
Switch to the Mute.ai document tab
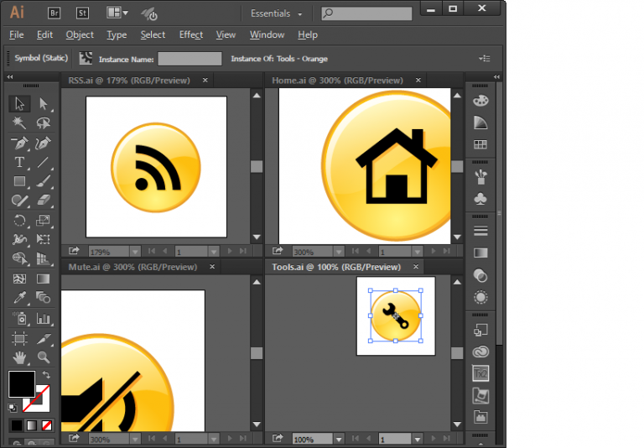(x=132, y=267)
